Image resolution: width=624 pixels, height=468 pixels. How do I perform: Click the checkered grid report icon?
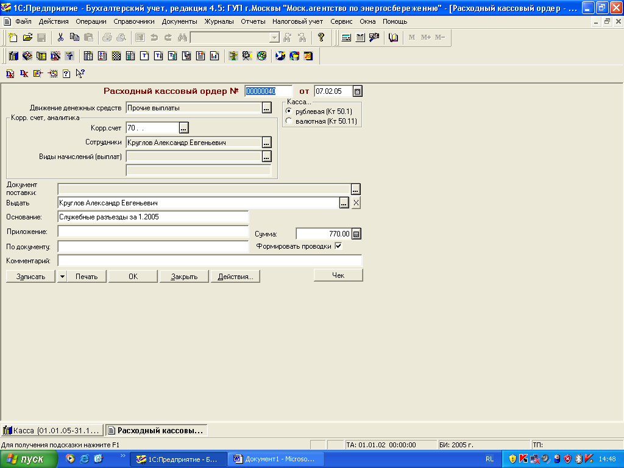coord(116,56)
